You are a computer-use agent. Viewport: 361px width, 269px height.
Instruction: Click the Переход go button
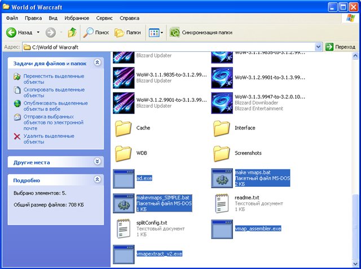(x=341, y=47)
